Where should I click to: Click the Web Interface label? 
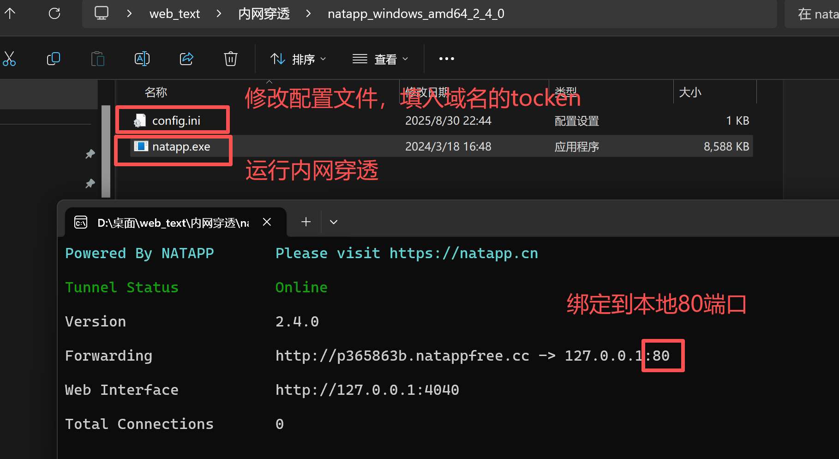click(x=122, y=390)
